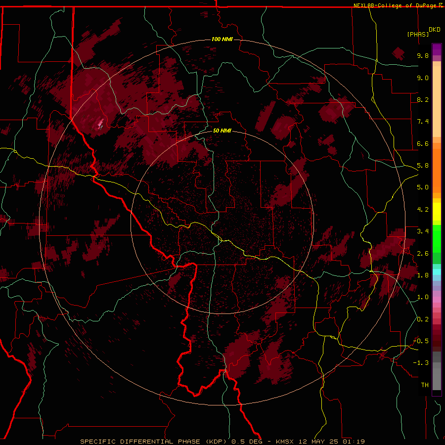Click the 7.4 legend value

(x=423, y=122)
